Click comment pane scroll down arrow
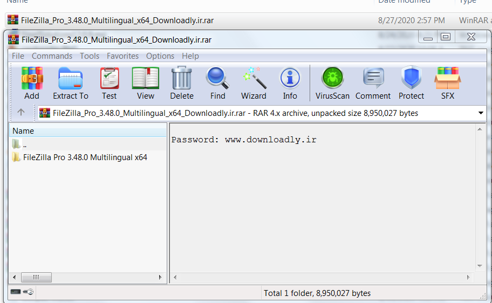Screen dimensions: 492x303 [x=480, y=266]
